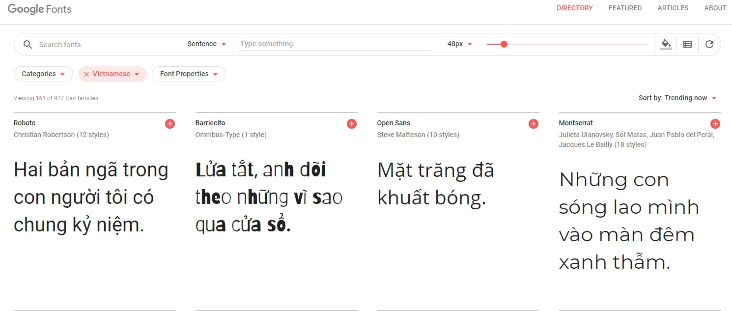Click the Open Sans sample preview text
This screenshot has height=311, width=732.
point(436,184)
